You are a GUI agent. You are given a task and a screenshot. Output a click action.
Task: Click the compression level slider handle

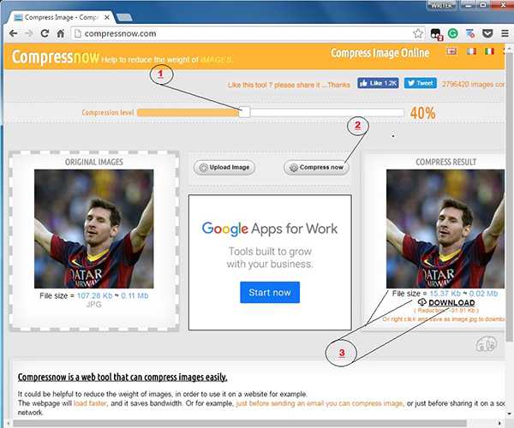pyautogui.click(x=244, y=112)
